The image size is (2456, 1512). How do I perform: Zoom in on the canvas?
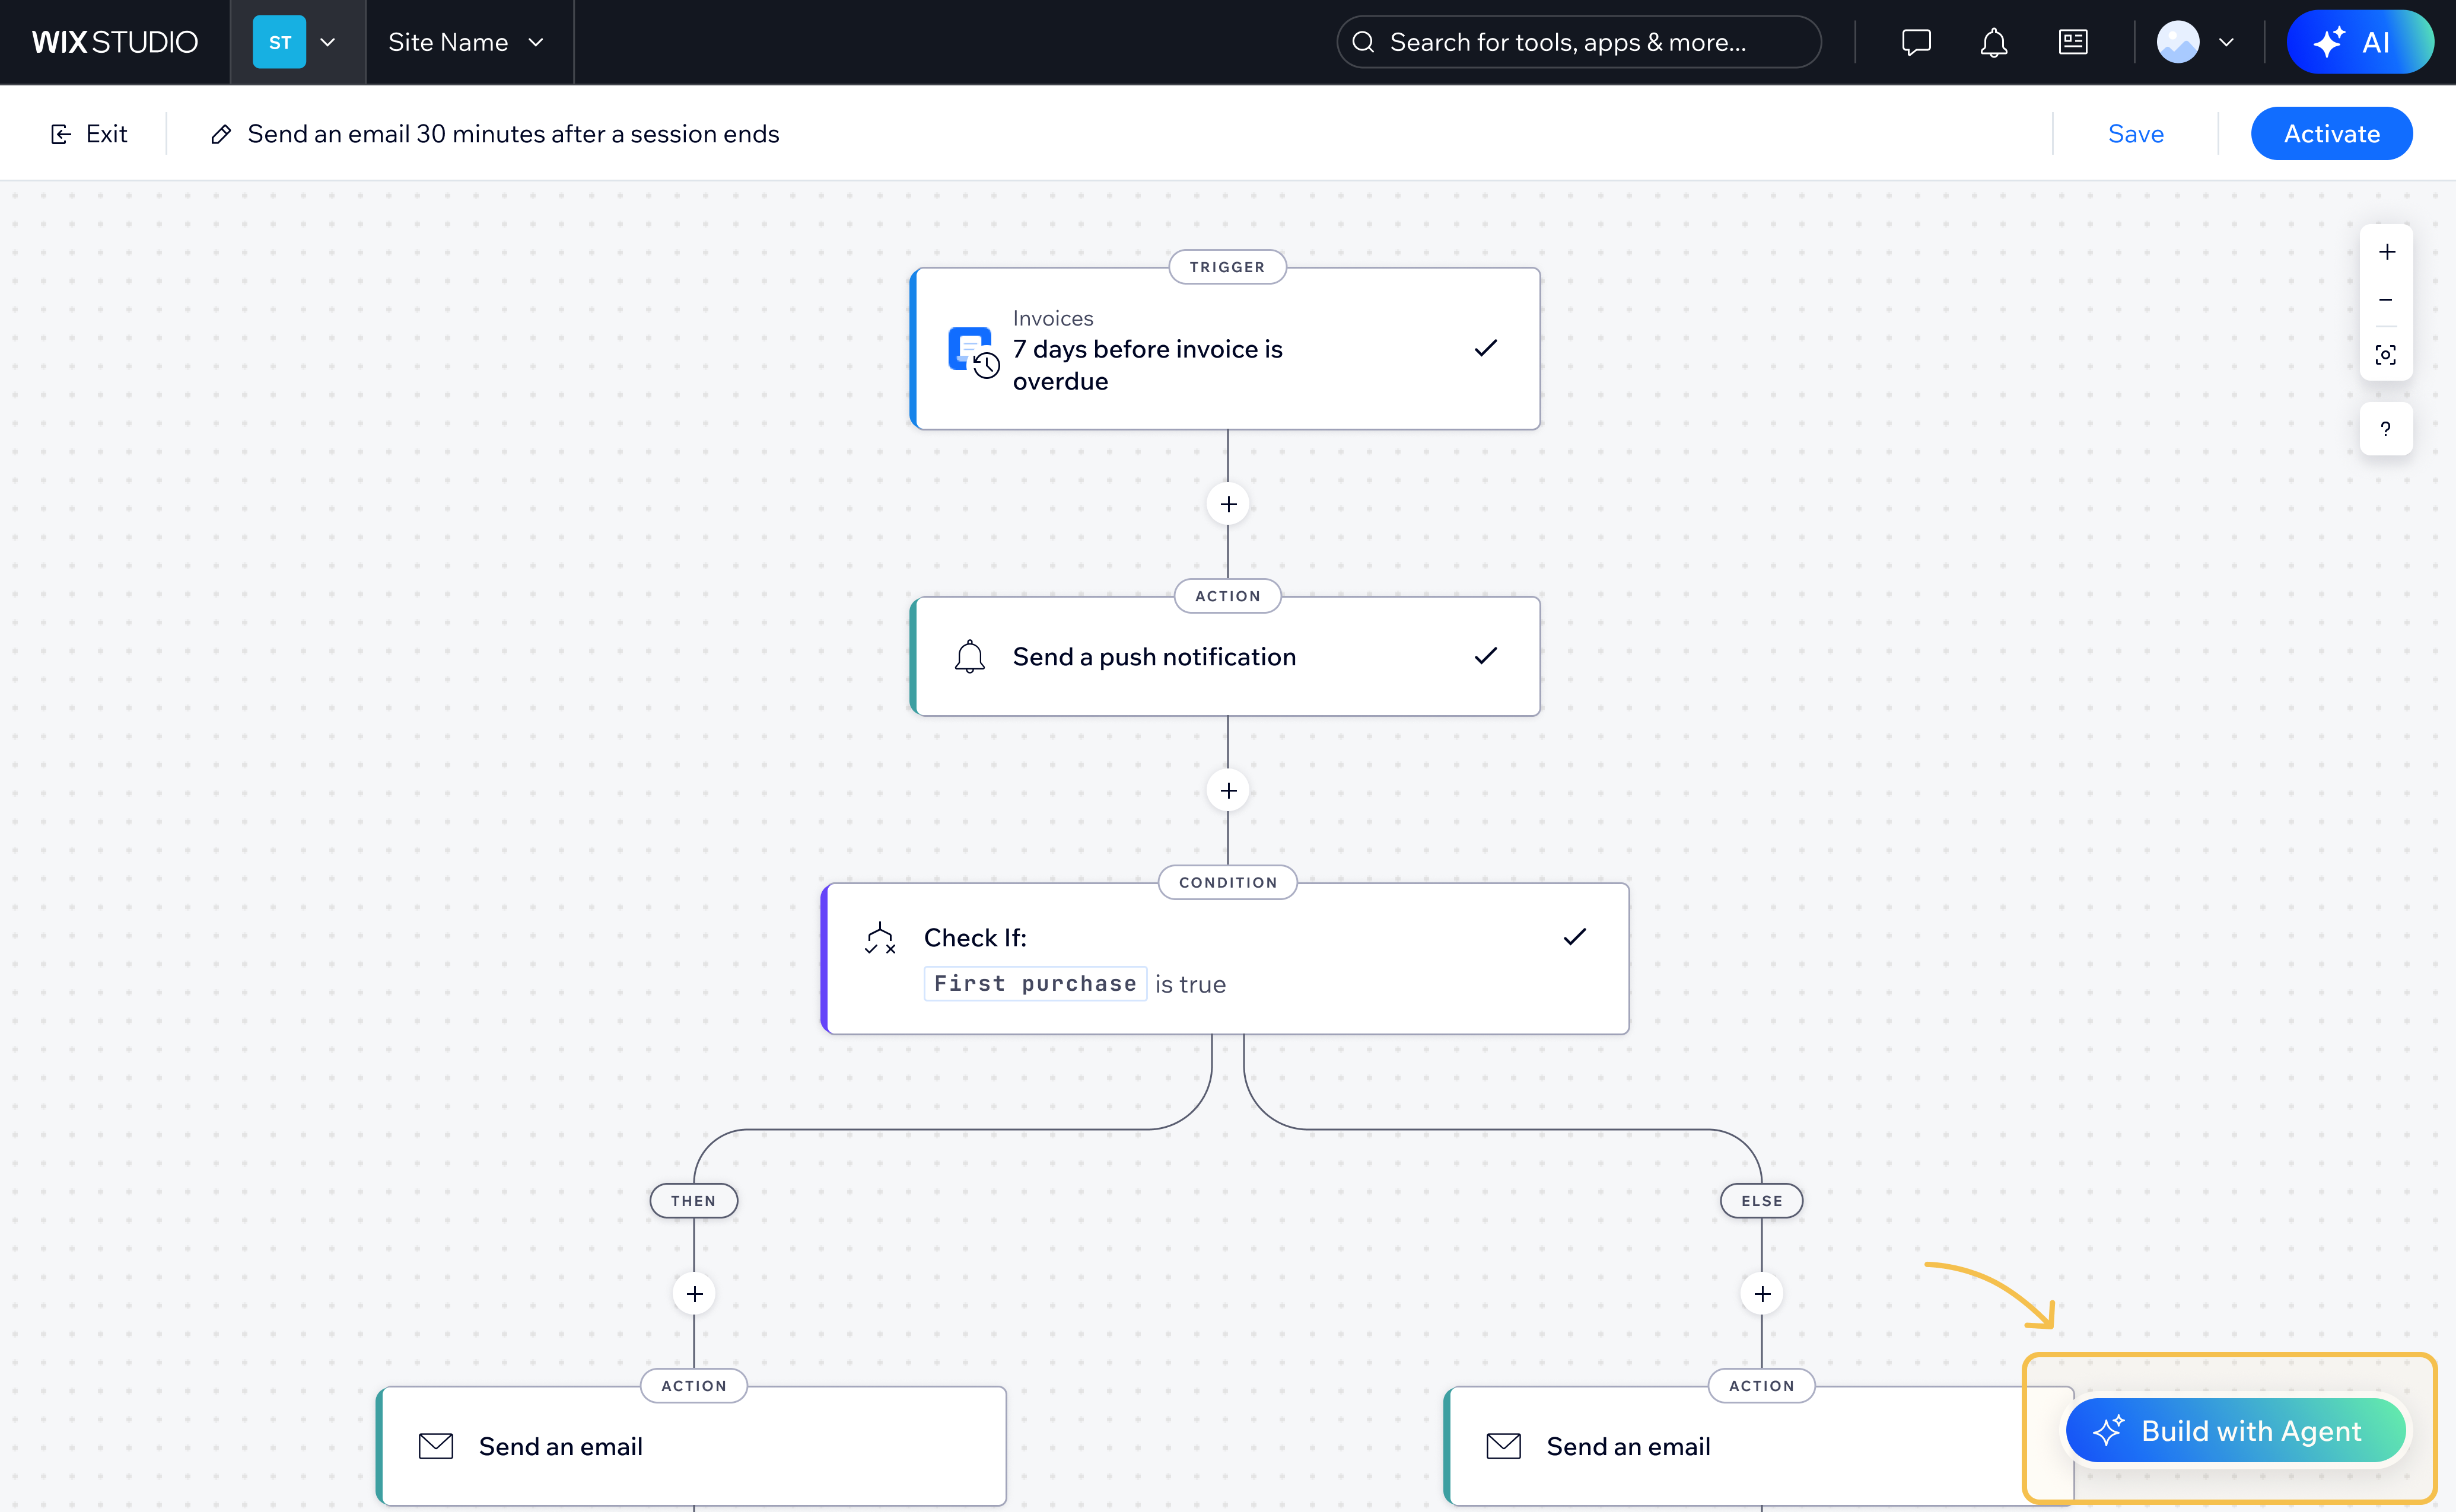click(x=2386, y=252)
